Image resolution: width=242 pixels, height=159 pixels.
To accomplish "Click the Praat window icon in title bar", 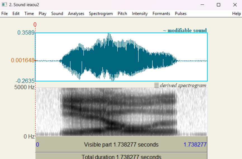I will [4, 5].
